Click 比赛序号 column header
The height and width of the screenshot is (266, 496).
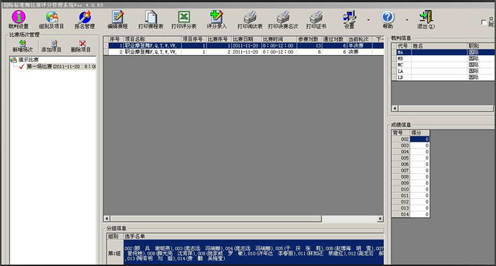point(219,39)
